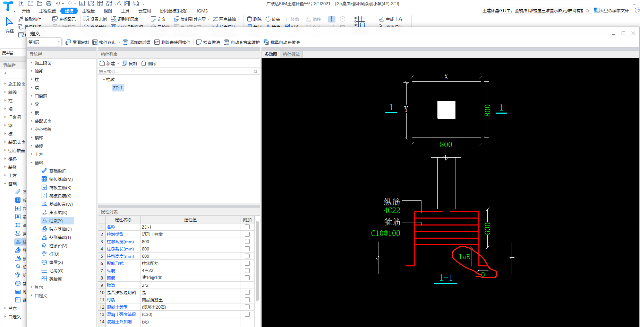
Task: Click 查找图元 find element button
Action: [x=64, y=19]
